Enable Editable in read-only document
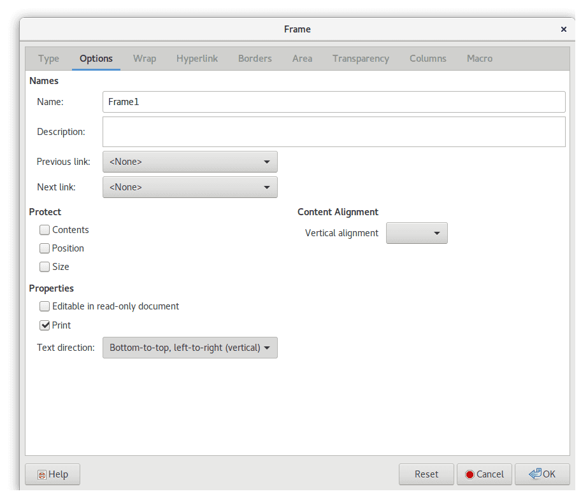The height and width of the screenshot is (496, 581). [x=45, y=306]
